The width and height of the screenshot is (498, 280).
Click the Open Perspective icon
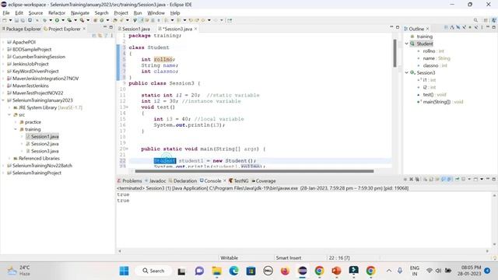(486, 20)
